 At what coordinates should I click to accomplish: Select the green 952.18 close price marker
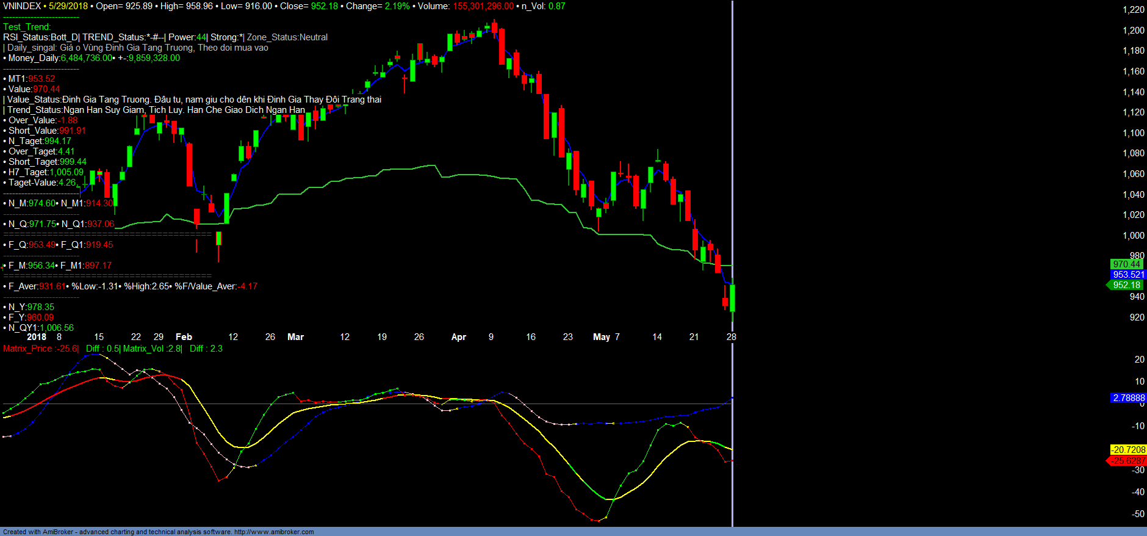(x=1126, y=285)
